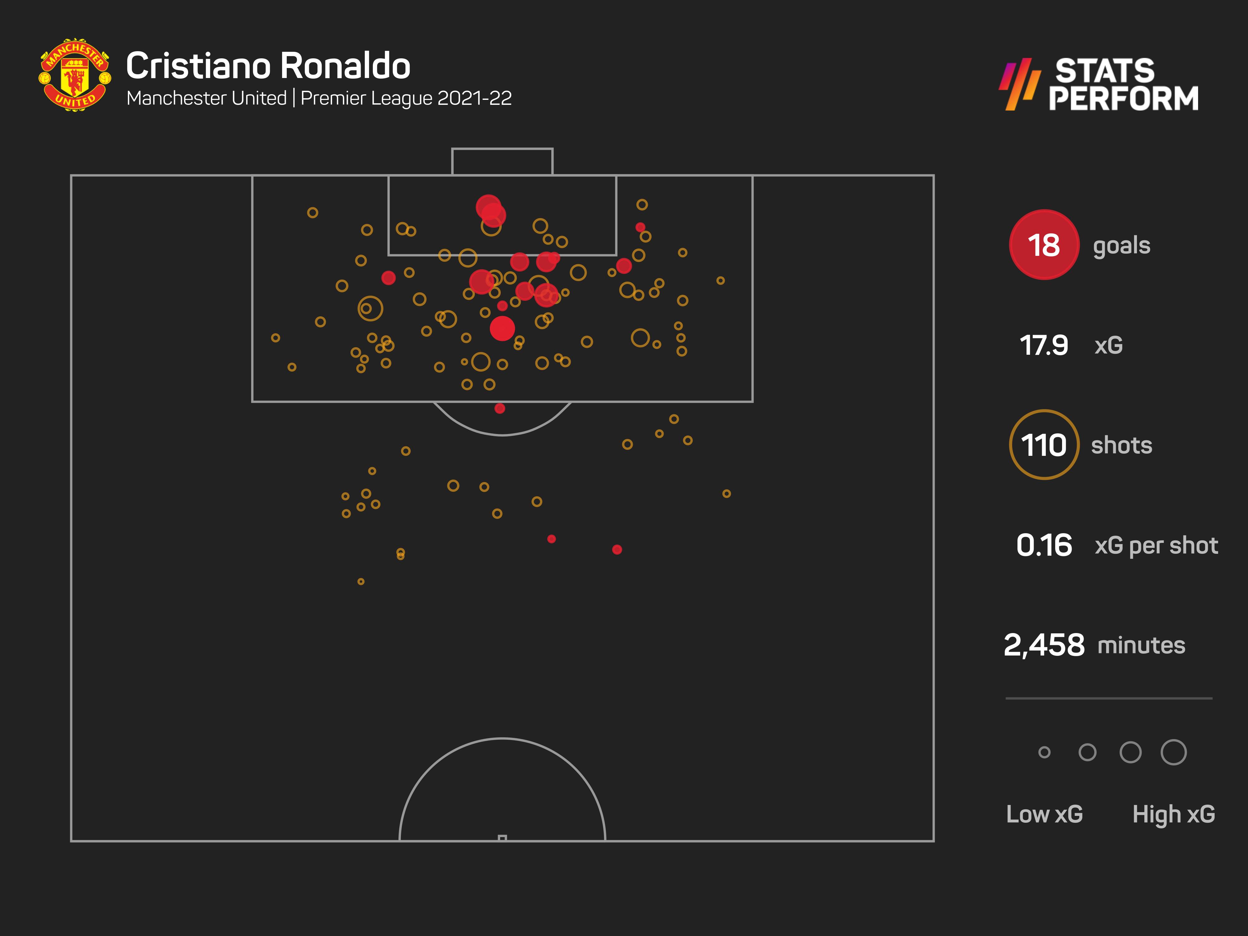Select the rightmost shot marker outside the box
Viewport: 1248px width, 936px height.
tap(727, 494)
